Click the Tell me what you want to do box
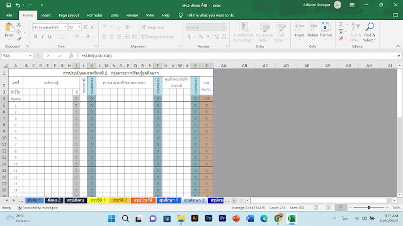Image resolution: width=403 pixels, height=226 pixels. 210,15
